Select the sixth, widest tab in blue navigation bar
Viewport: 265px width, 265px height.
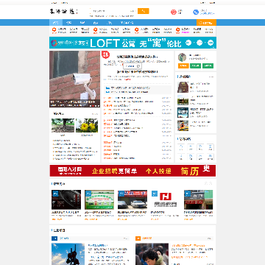pyautogui.click(x=127, y=23)
